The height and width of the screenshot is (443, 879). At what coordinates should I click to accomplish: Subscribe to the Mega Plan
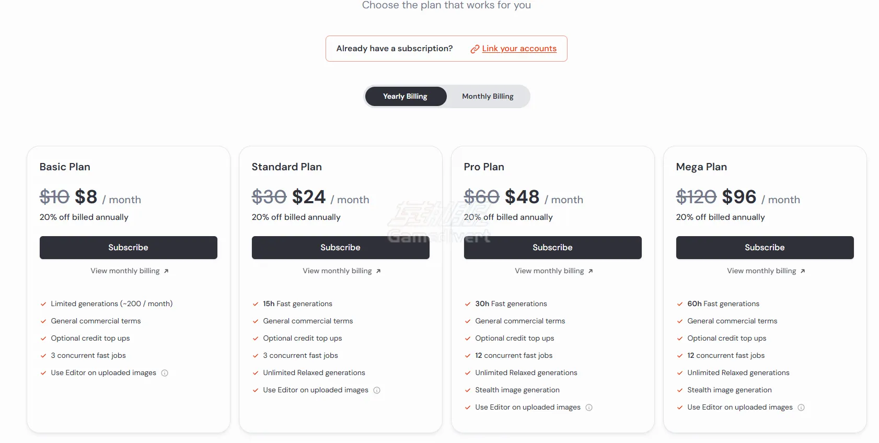(765, 248)
